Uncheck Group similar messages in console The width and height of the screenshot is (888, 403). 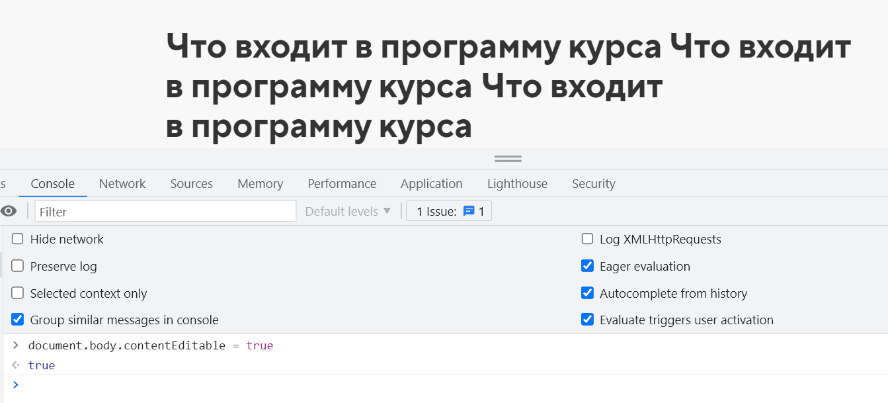point(18,320)
